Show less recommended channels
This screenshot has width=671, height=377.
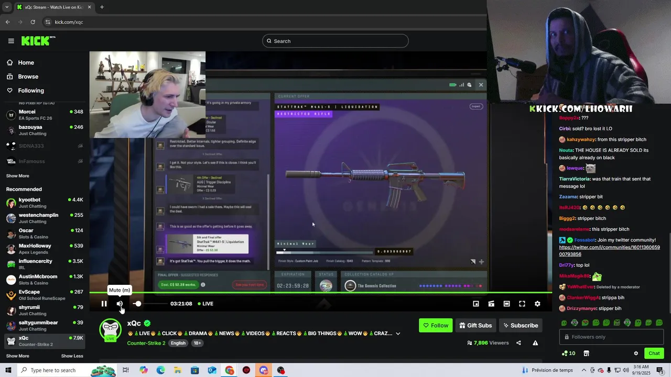point(72,356)
